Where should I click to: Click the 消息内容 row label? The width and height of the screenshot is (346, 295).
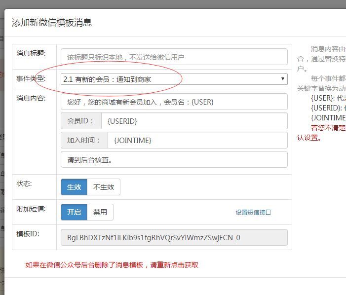coord(31,98)
